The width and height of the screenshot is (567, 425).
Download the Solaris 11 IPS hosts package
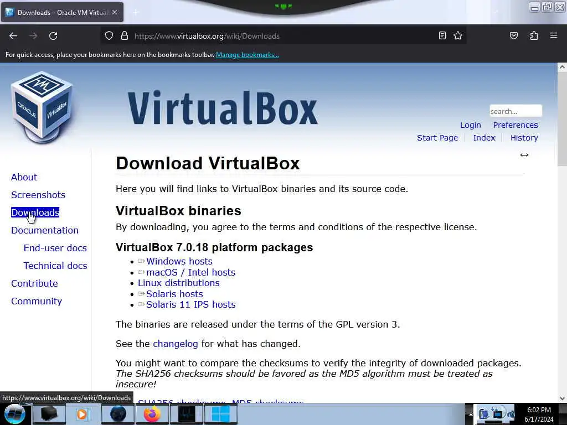tap(190, 305)
